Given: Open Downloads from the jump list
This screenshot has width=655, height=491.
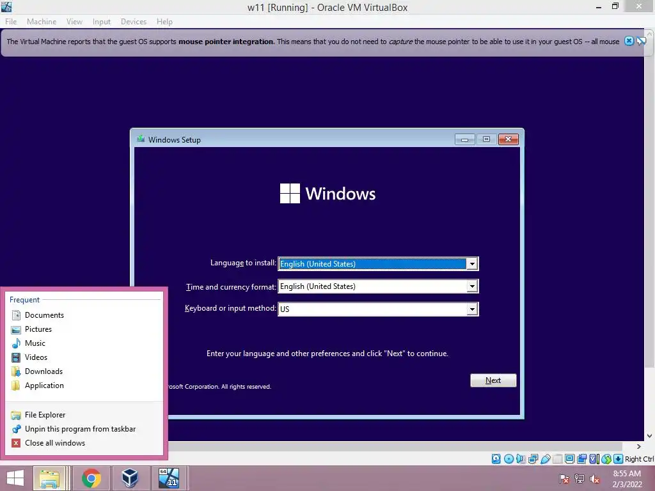Looking at the screenshot, I should click(83, 371).
